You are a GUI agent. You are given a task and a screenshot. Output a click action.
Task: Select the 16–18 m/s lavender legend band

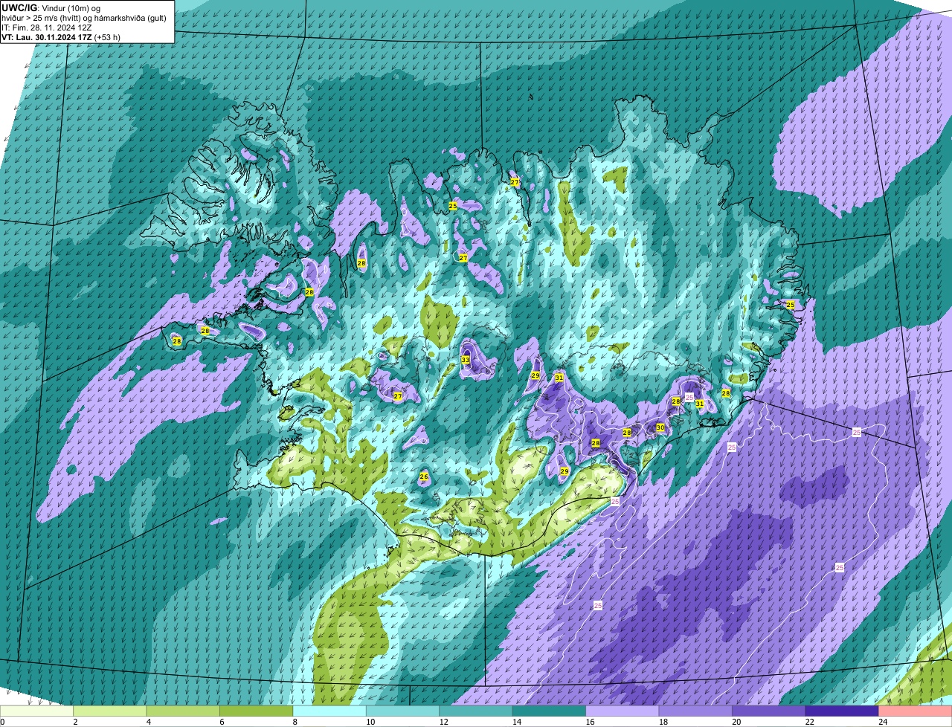[x=623, y=711]
